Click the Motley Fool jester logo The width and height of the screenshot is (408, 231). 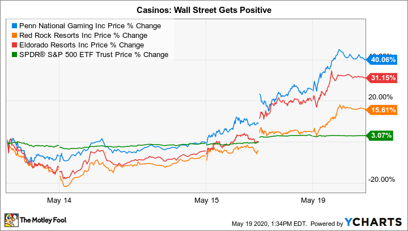tap(11, 219)
